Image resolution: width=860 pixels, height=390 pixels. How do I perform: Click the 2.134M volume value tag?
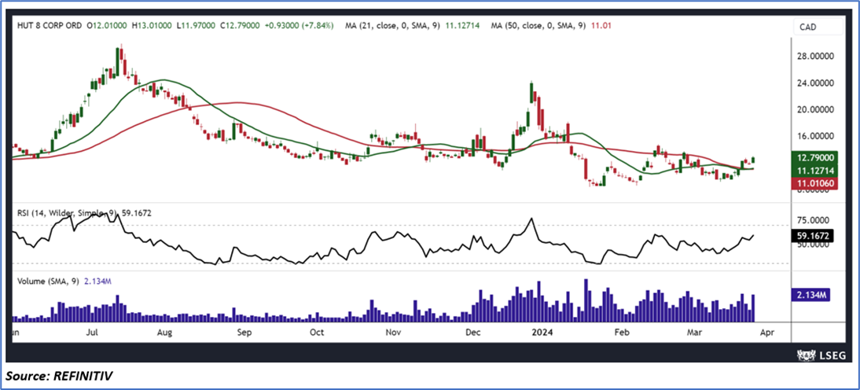pos(810,295)
